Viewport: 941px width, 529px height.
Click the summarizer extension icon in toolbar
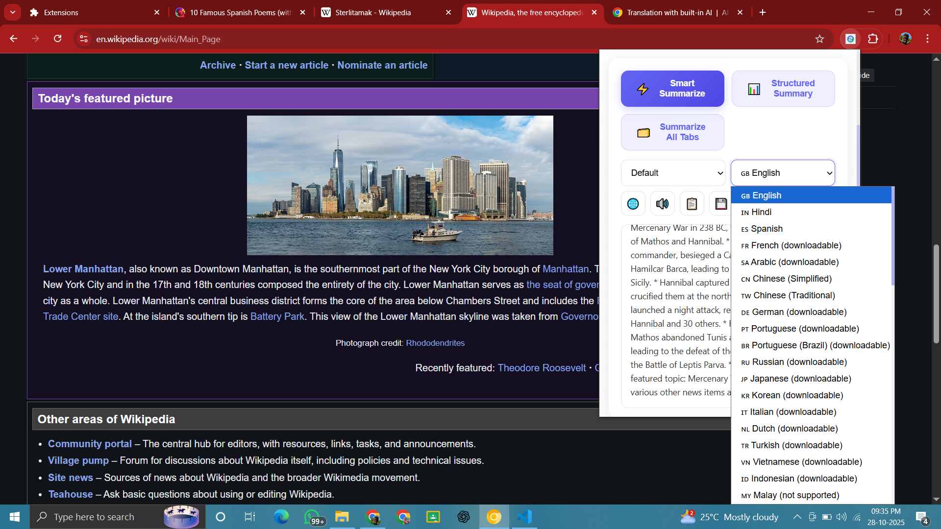(850, 39)
